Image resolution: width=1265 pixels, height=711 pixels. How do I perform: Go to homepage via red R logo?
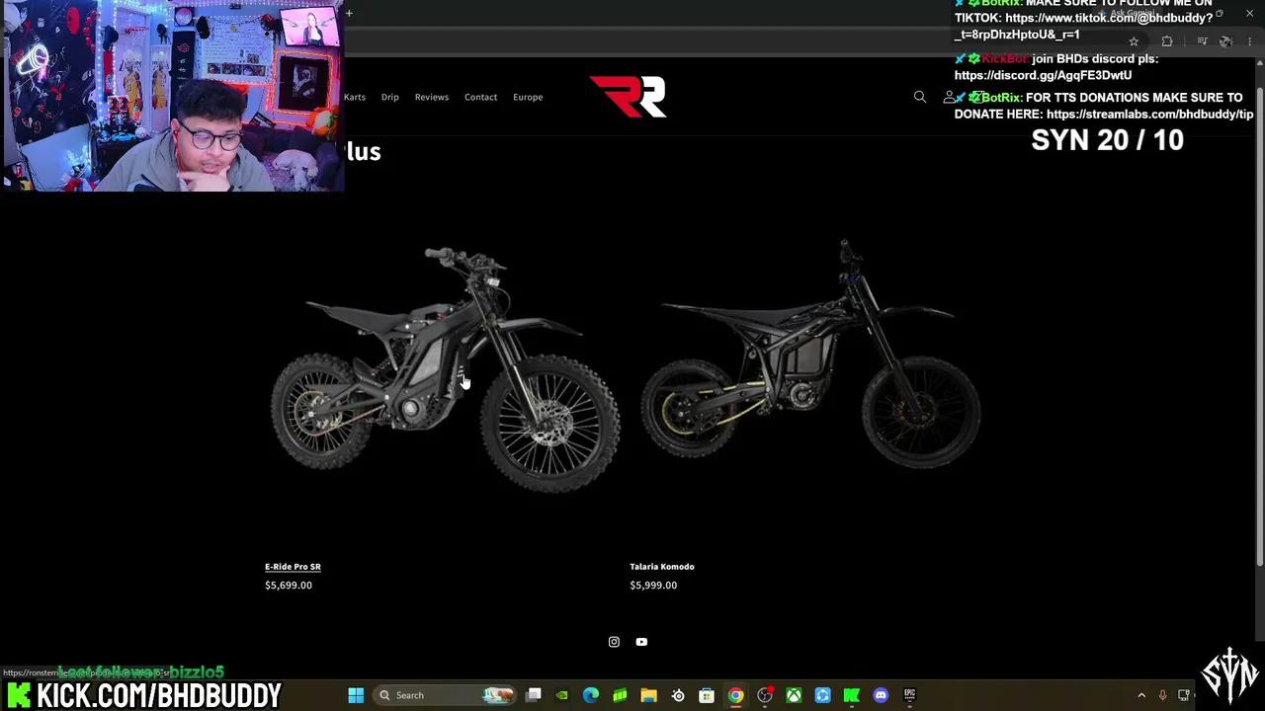pyautogui.click(x=629, y=97)
